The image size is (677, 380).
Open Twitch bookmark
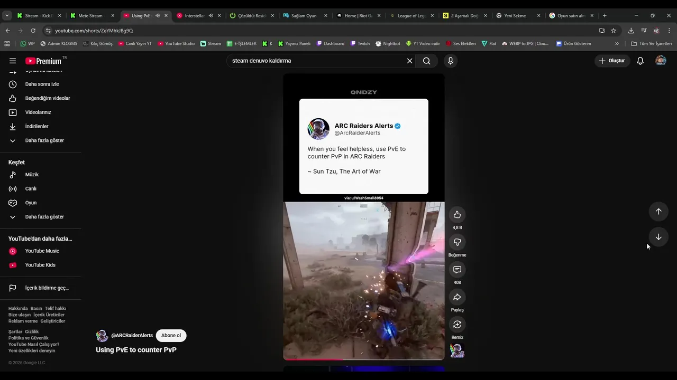tap(360, 44)
